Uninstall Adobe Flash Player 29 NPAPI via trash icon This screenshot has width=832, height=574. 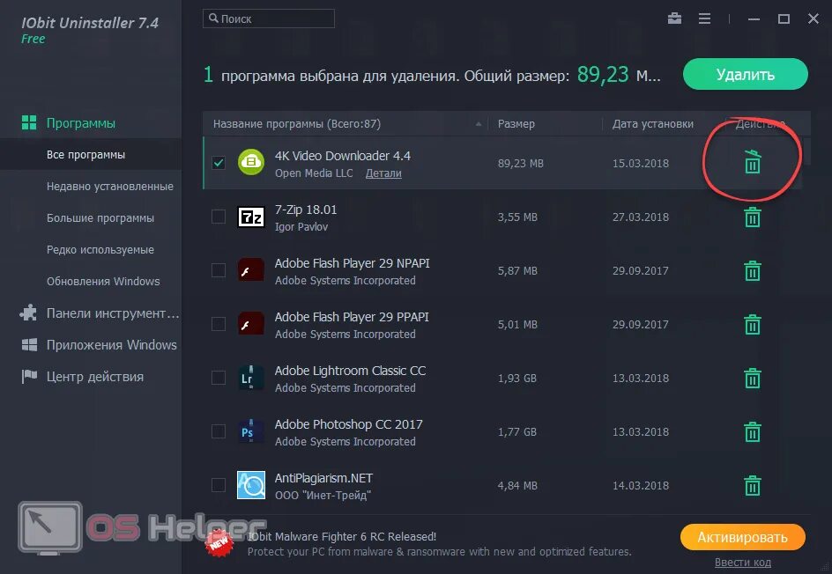tap(753, 270)
